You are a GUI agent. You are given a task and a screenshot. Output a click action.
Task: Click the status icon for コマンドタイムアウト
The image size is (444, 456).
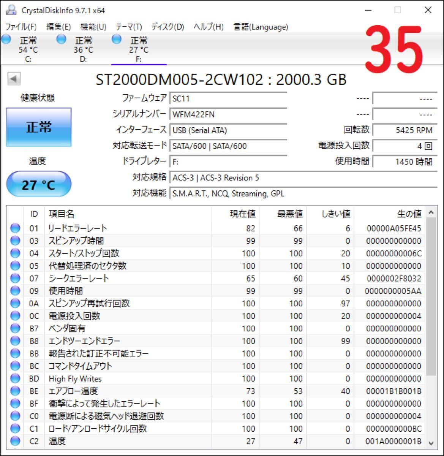(x=15, y=366)
